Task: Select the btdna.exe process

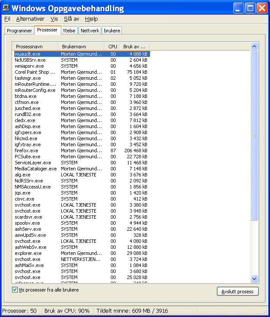Action: [82, 96]
